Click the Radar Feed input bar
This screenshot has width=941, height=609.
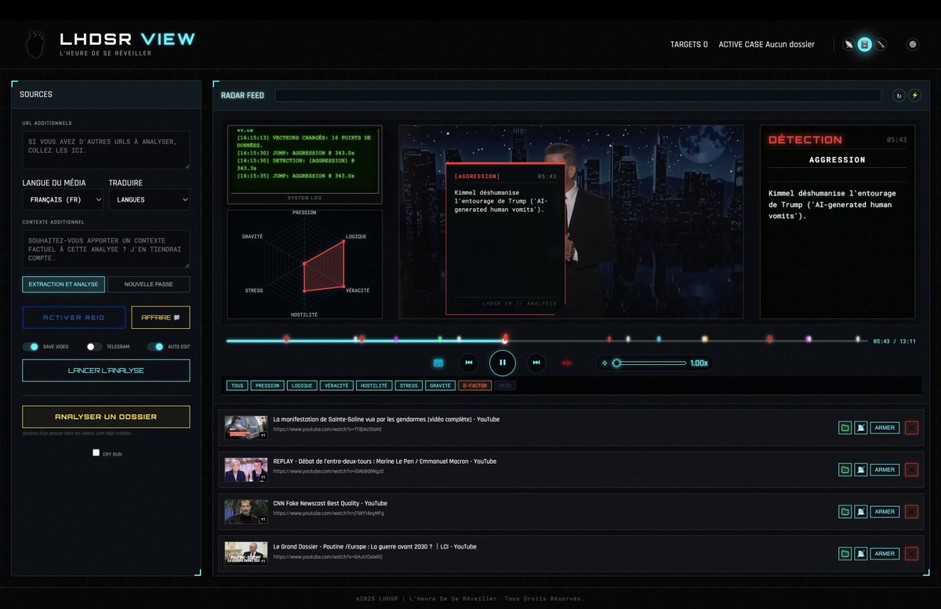[x=578, y=95]
